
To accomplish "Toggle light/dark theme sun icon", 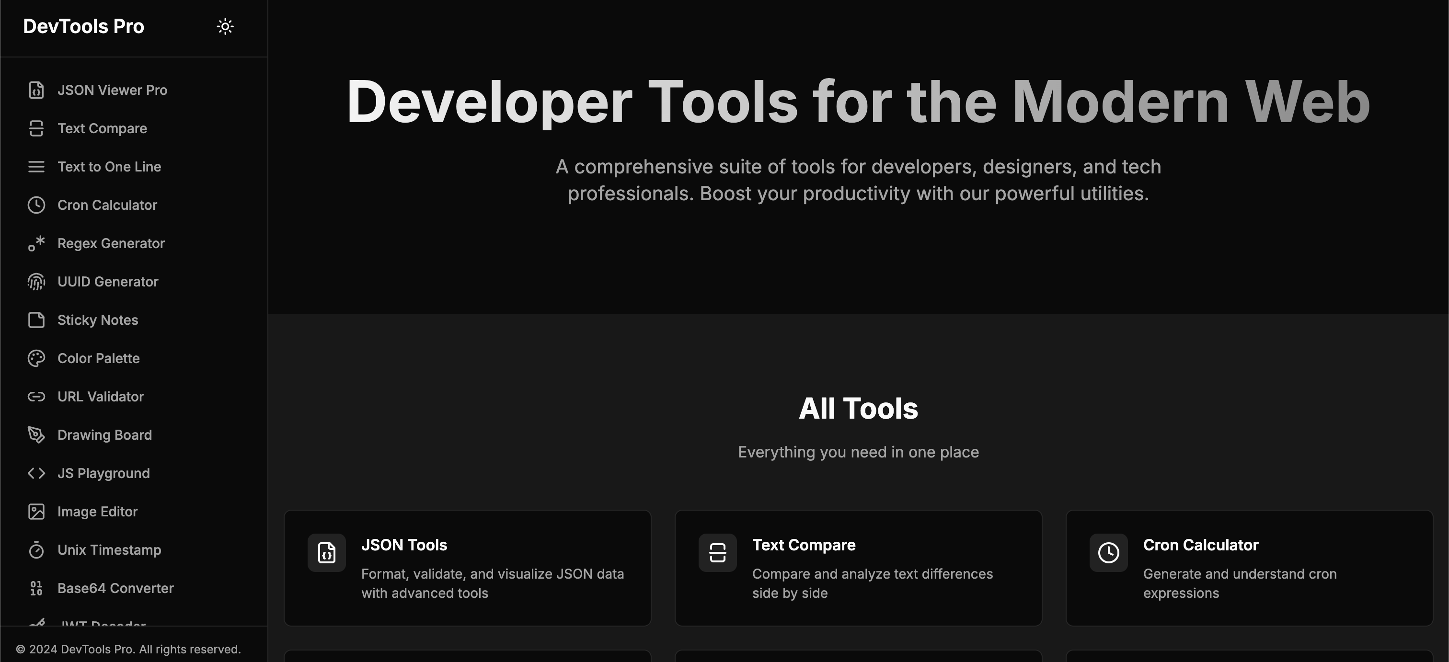I will pyautogui.click(x=225, y=26).
